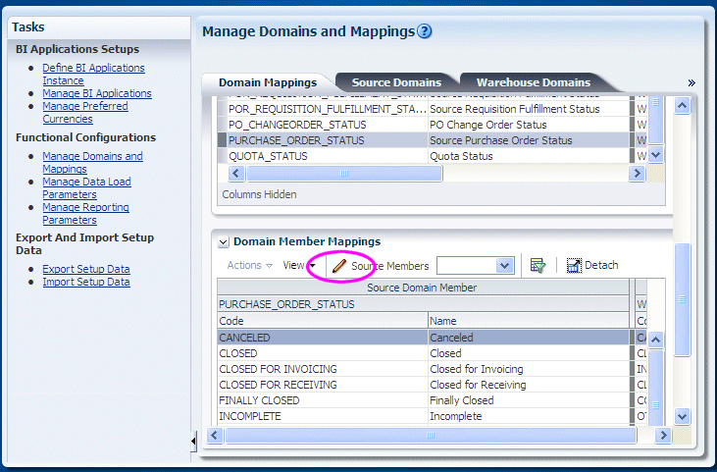
Task: Click member table scroll up arrow
Action: click(656, 340)
